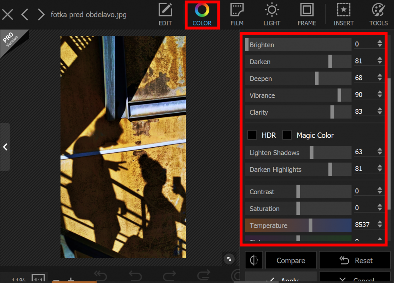Image resolution: width=394 pixels, height=283 pixels.
Task: Decrease Temperature with its down arrow
Action: (x=380, y=226)
